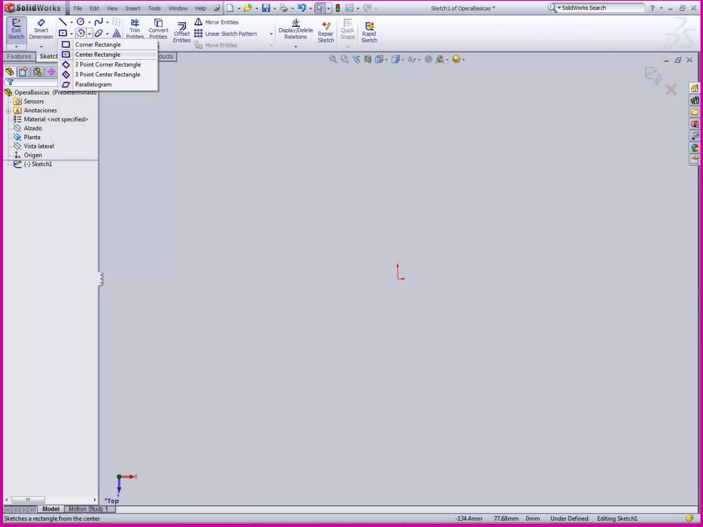
Task: Switch to the Motion Study 1 tab
Action: (88, 509)
